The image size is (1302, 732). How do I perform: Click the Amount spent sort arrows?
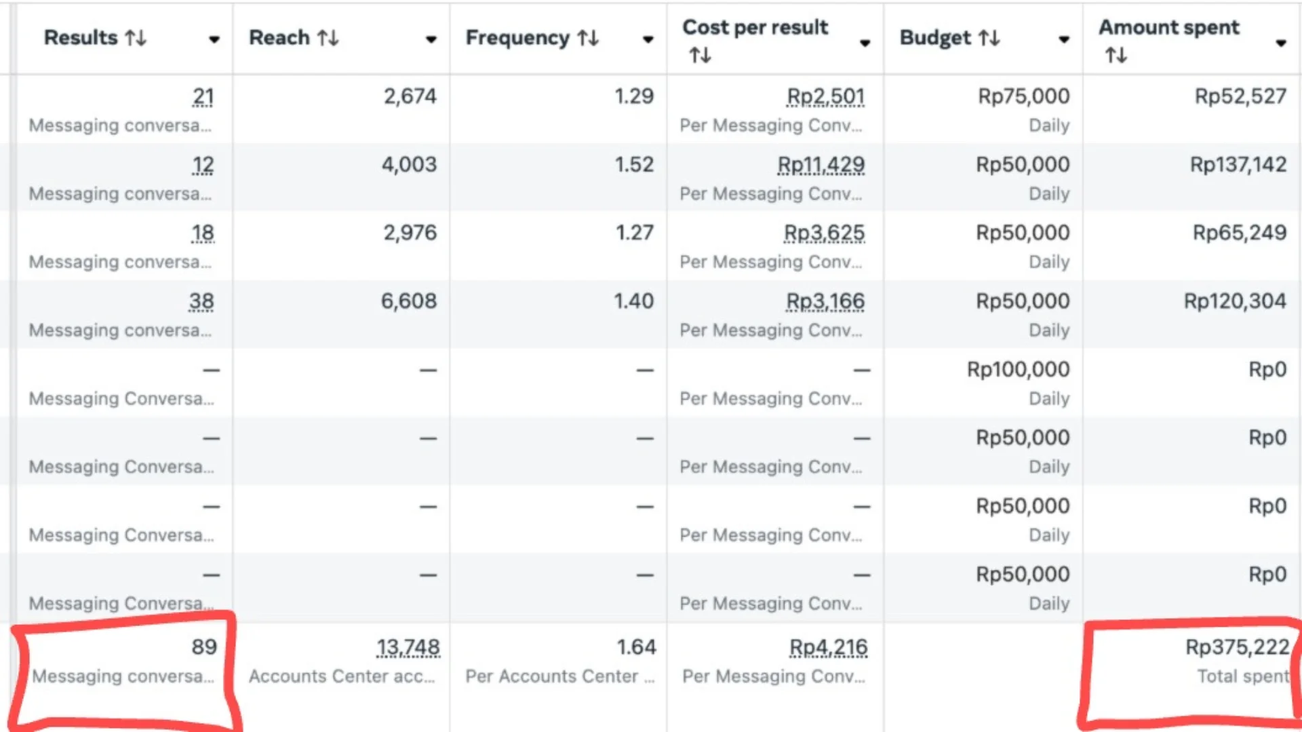(1116, 55)
